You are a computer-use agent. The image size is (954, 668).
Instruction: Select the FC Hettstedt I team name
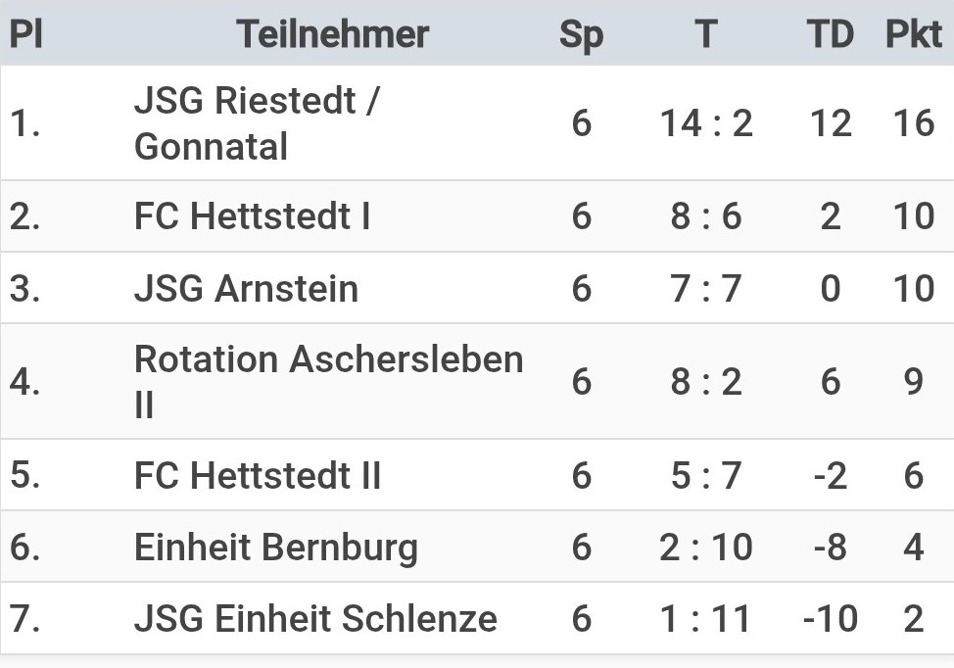click(252, 216)
